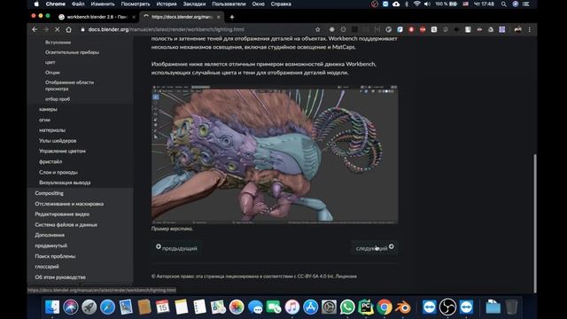Open WhatsApp from the dock
The image size is (567, 319).
[347, 307]
